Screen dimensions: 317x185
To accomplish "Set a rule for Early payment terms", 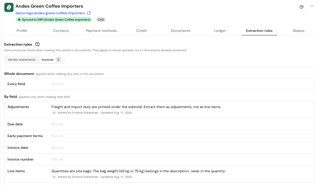I will (159, 136).
